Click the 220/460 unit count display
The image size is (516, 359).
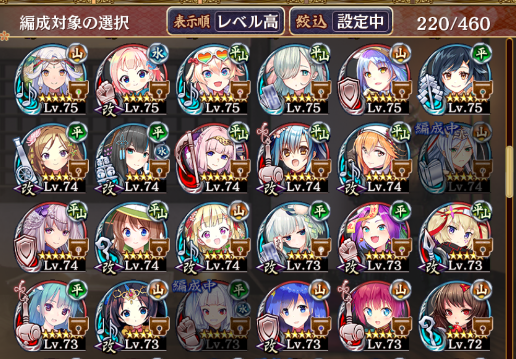tap(453, 23)
